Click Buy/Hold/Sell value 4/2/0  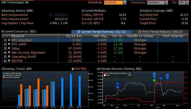click(x=184, y=15)
